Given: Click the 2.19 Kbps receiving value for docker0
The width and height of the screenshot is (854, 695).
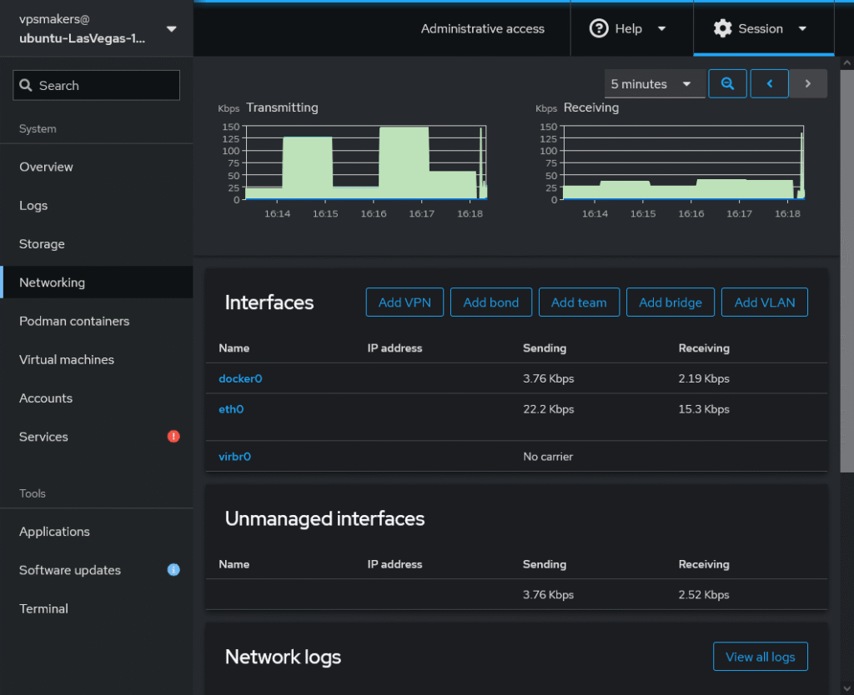Looking at the screenshot, I should [704, 379].
